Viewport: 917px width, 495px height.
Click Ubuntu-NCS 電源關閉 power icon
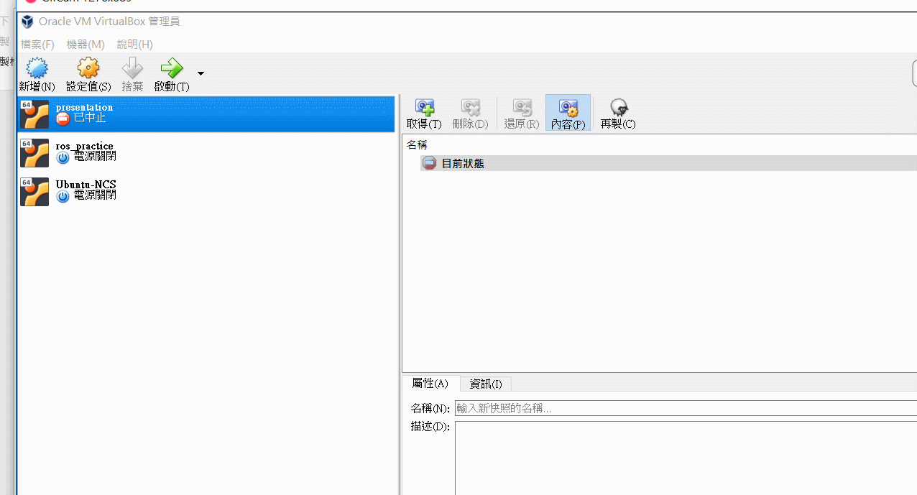point(63,196)
